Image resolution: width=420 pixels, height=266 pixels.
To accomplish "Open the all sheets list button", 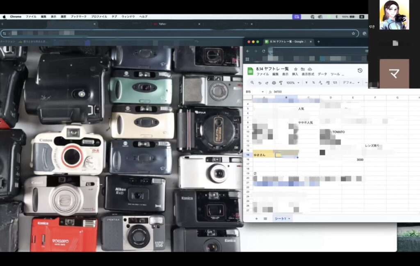I will (x=265, y=219).
